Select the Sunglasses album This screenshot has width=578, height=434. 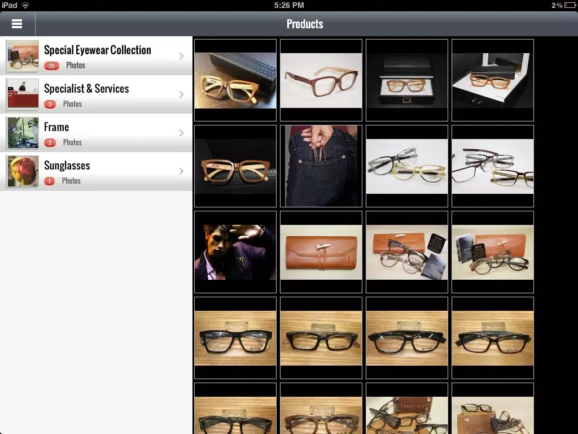(x=96, y=171)
